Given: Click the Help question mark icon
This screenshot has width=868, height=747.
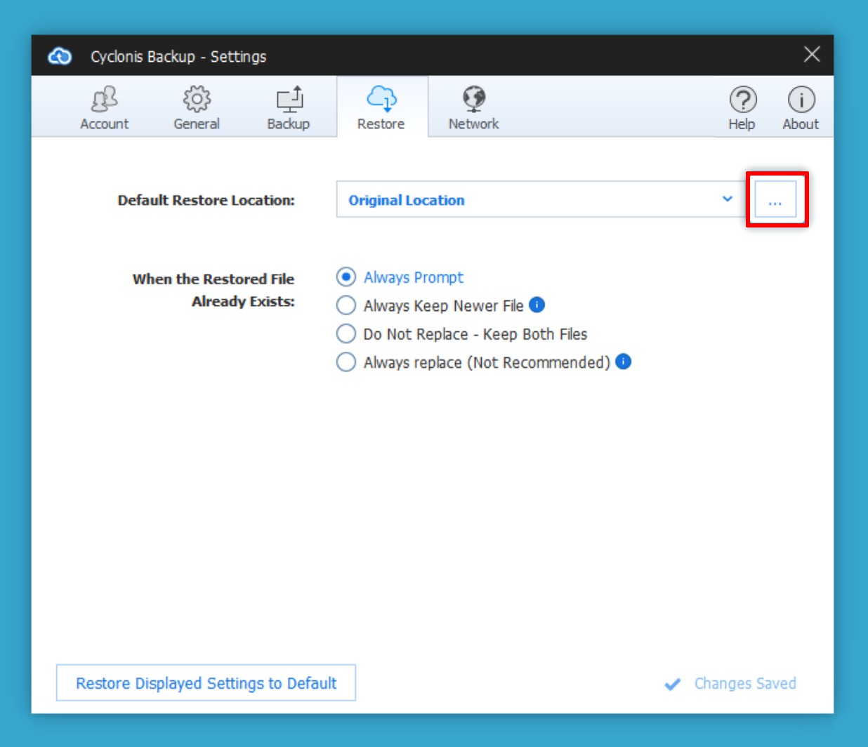Looking at the screenshot, I should [x=742, y=100].
